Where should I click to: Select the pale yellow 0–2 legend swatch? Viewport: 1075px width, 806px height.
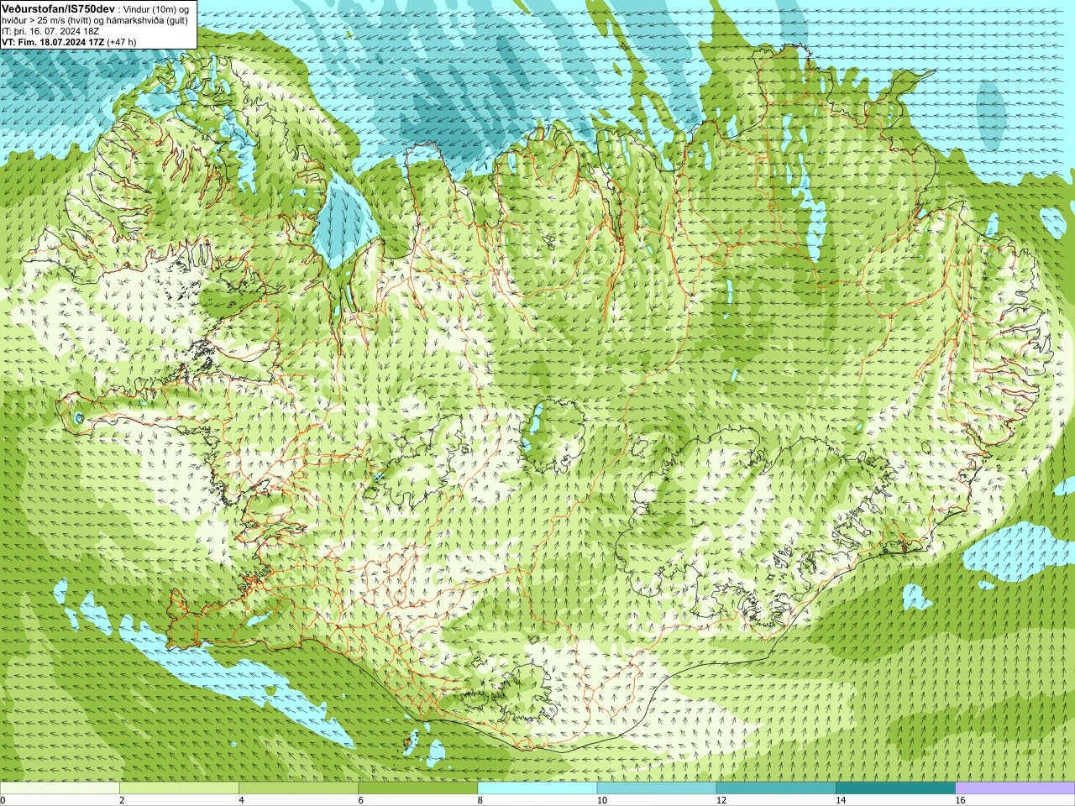click(60, 788)
